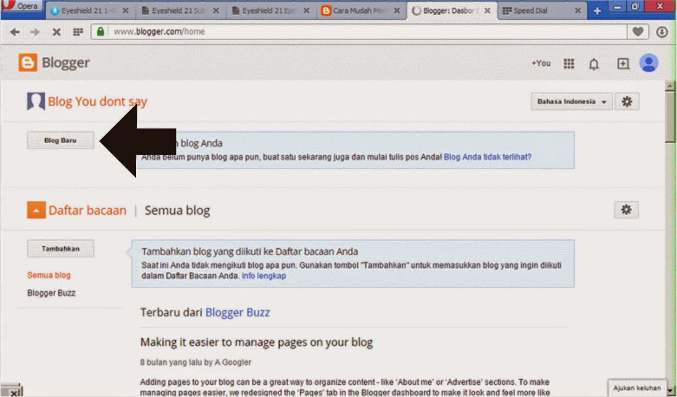The image size is (677, 397).
Task: Go back to the previous page
Action: pos(15,32)
